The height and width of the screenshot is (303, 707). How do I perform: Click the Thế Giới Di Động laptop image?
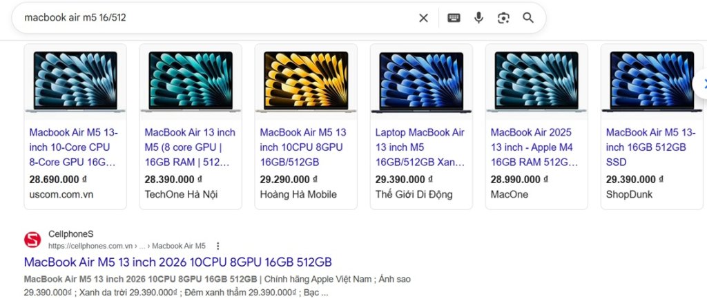pos(422,81)
